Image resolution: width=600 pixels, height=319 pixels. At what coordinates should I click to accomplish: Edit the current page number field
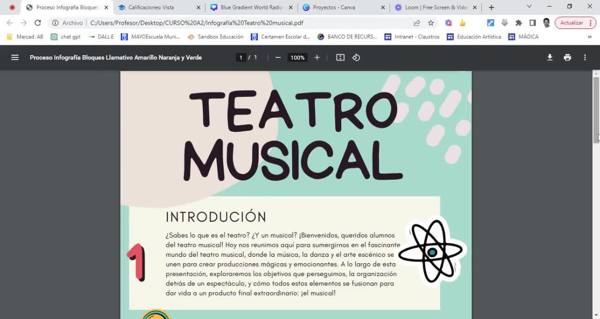pos(241,58)
